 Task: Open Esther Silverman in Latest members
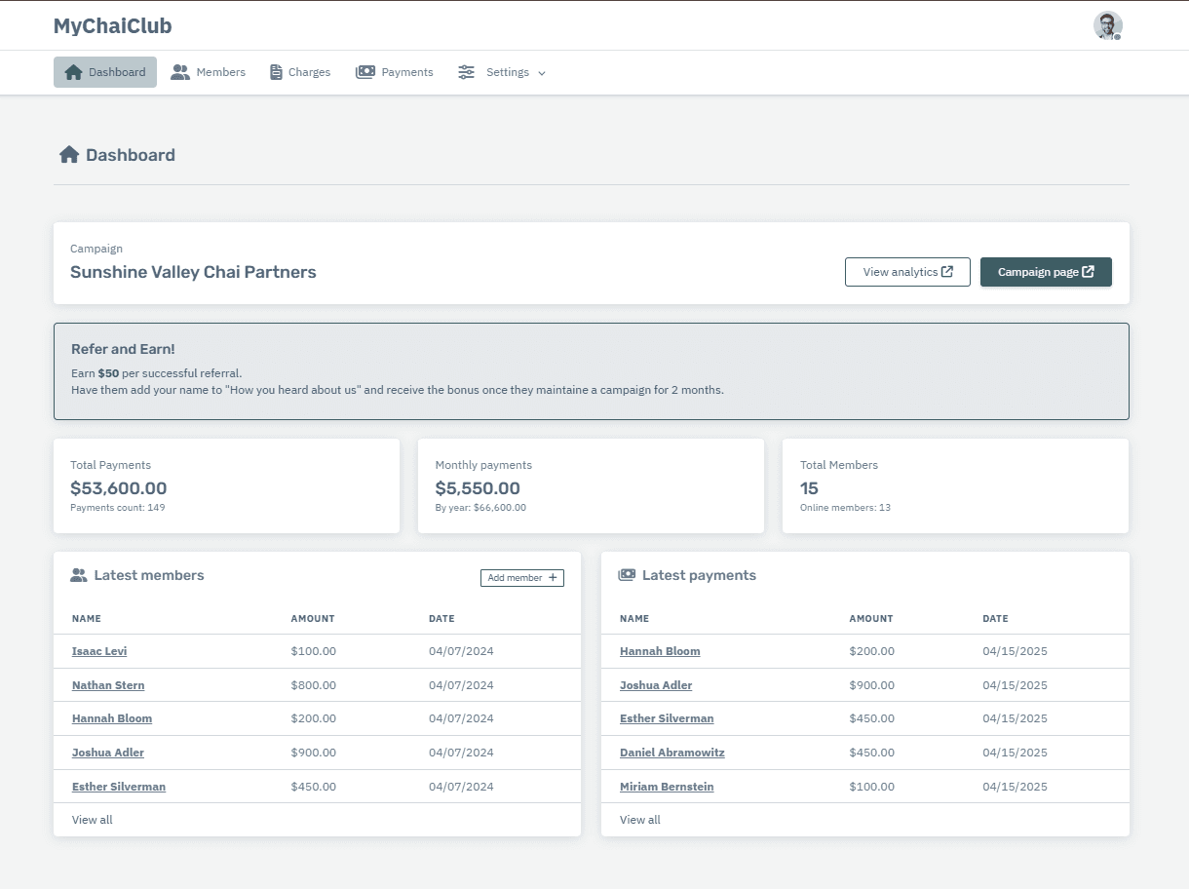119,787
